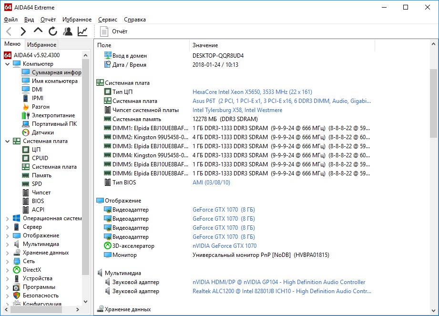The width and height of the screenshot is (439, 316).
Task: Switch to the Избранное tab
Action: point(42,45)
